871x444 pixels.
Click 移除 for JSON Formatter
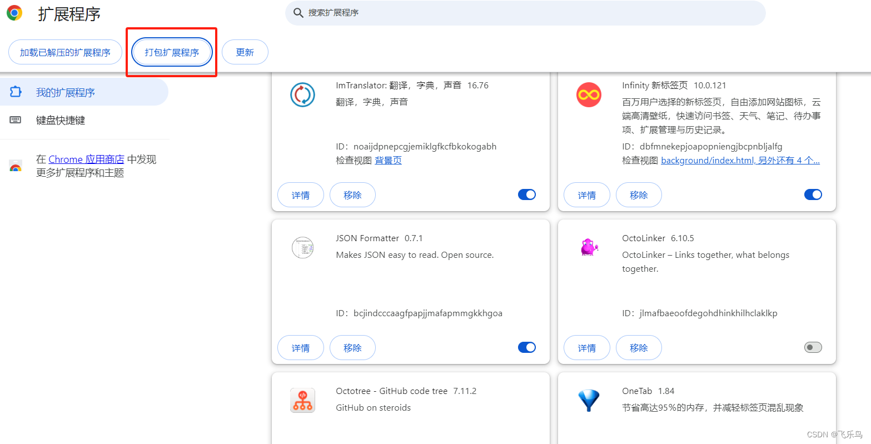pos(352,348)
